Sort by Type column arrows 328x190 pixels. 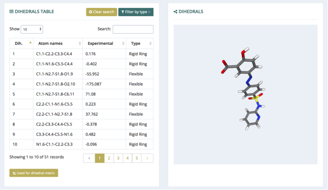[x=151, y=43]
